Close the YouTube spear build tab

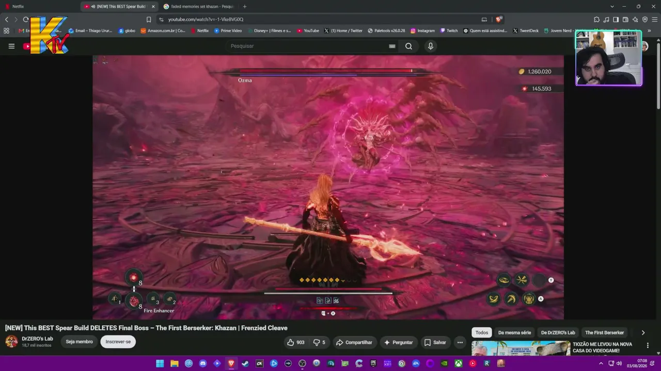(153, 7)
